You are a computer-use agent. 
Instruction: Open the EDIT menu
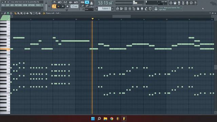7,5
